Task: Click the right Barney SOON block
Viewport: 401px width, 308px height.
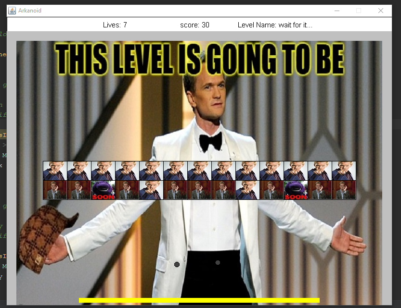Action: click(x=296, y=190)
